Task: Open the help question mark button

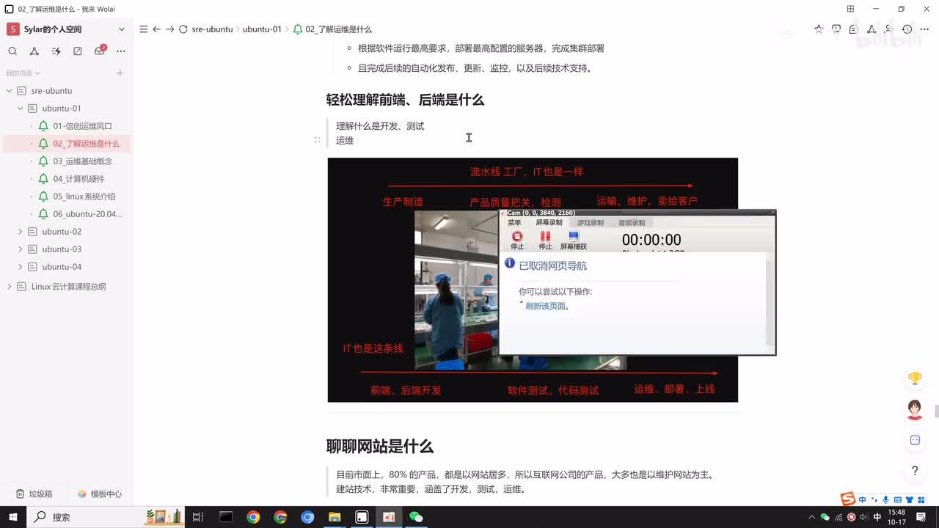Action: point(915,471)
